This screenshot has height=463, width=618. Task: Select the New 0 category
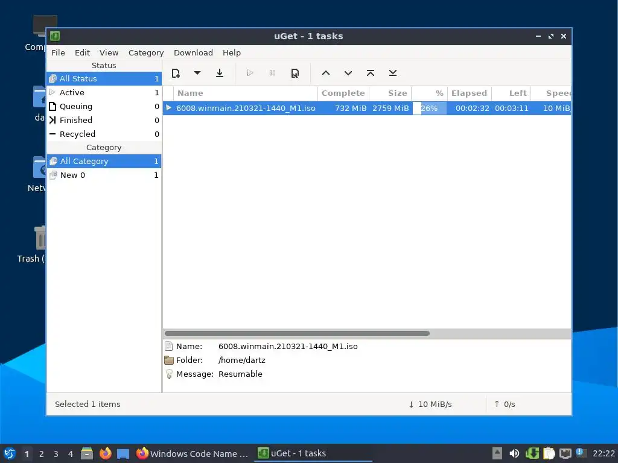click(x=104, y=175)
